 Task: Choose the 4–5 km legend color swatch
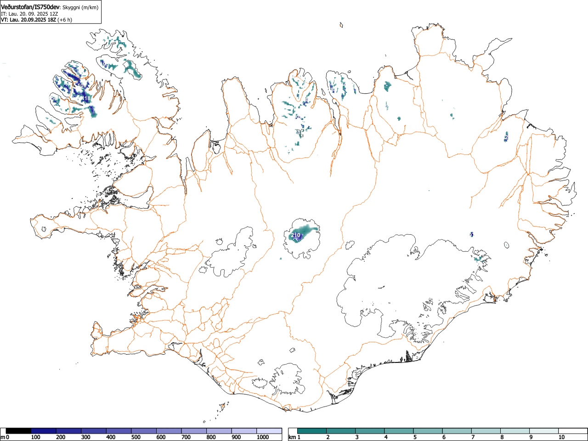(x=399, y=431)
